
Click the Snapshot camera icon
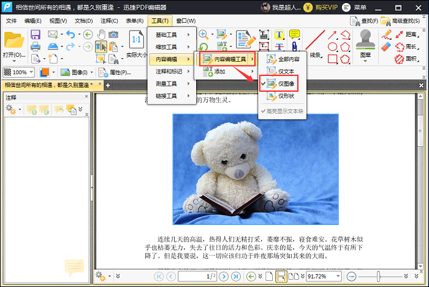(x=113, y=34)
